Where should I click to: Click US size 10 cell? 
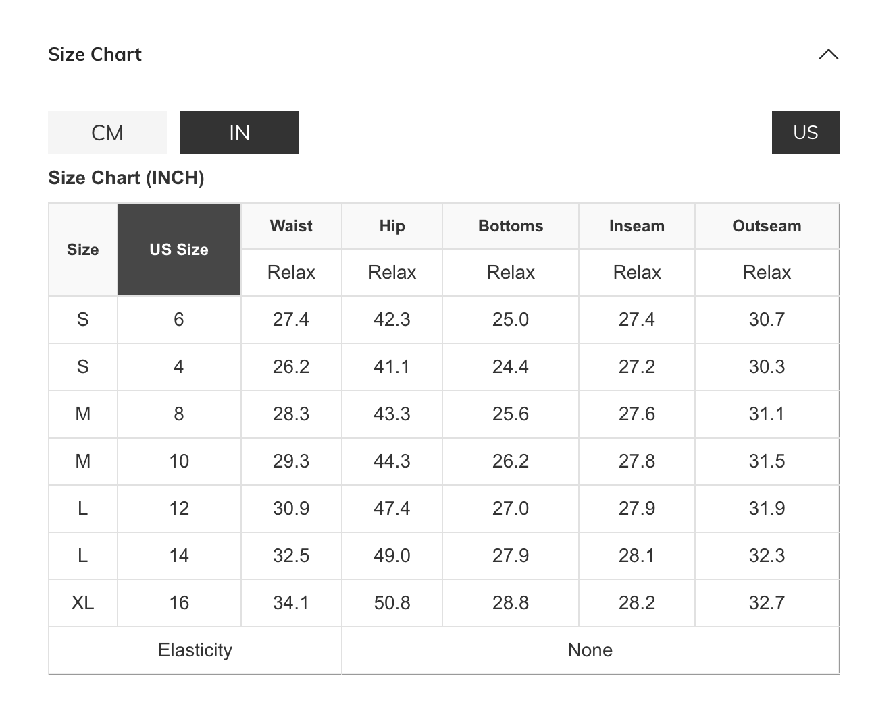(x=179, y=461)
